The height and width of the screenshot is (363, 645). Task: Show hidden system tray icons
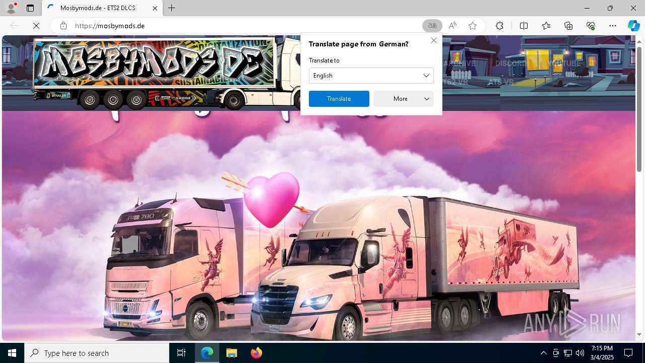coord(543,353)
